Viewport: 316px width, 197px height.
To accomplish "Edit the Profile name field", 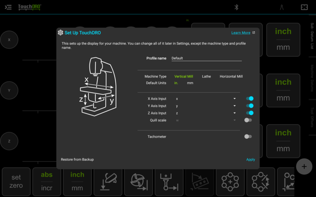I will click(207, 58).
